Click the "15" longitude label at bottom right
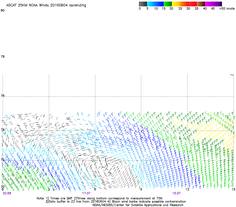The image size is (236, 207). [x=233, y=189]
